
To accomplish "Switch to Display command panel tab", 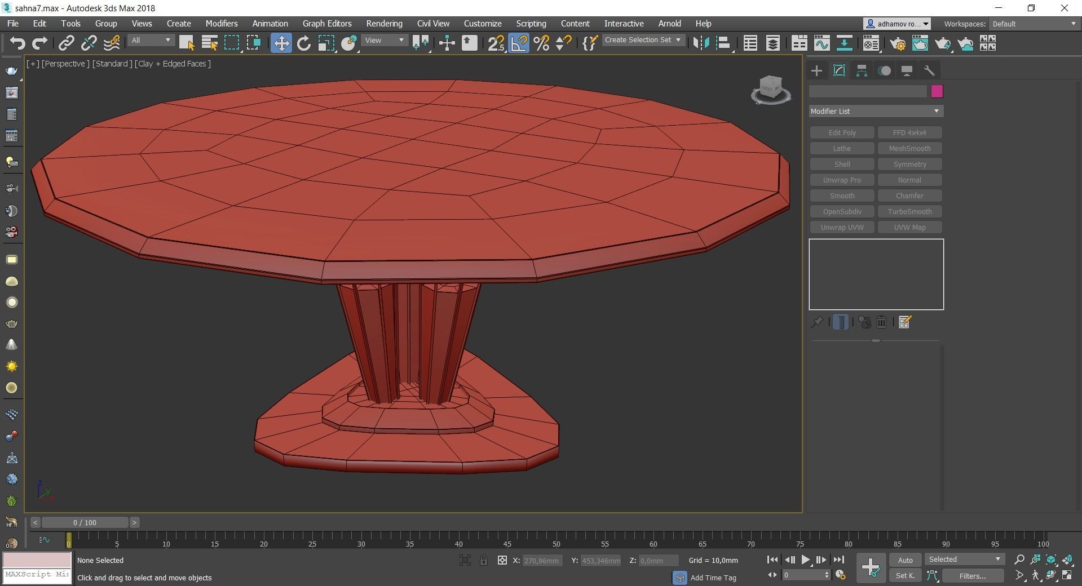I will pos(907,70).
